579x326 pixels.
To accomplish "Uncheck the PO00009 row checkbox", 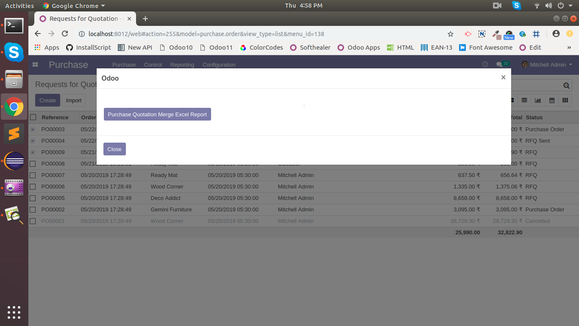I will pos(33,152).
